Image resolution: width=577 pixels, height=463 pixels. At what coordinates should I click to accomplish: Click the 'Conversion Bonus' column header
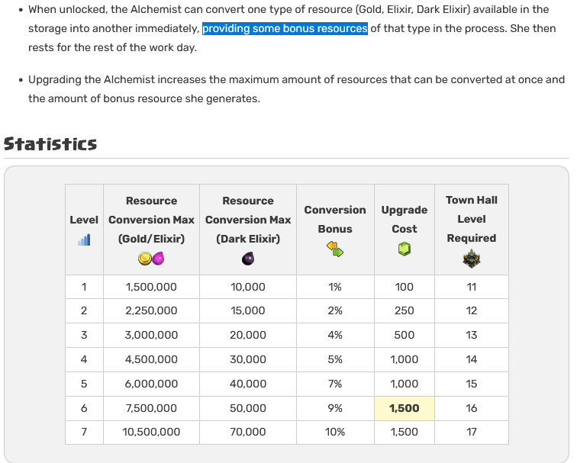(x=335, y=219)
